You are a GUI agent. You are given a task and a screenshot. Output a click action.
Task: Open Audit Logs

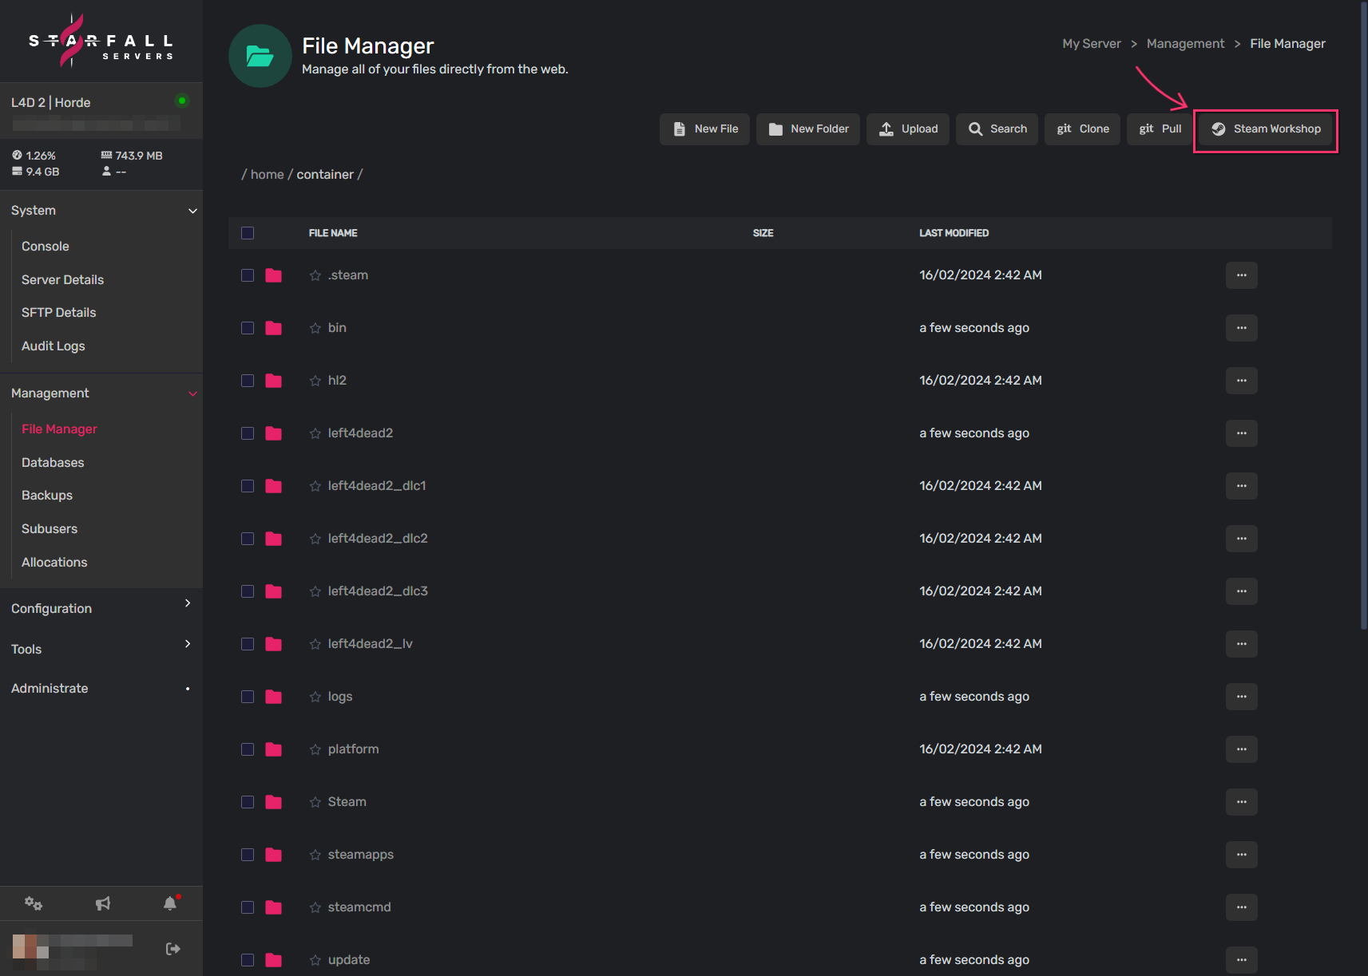point(53,346)
